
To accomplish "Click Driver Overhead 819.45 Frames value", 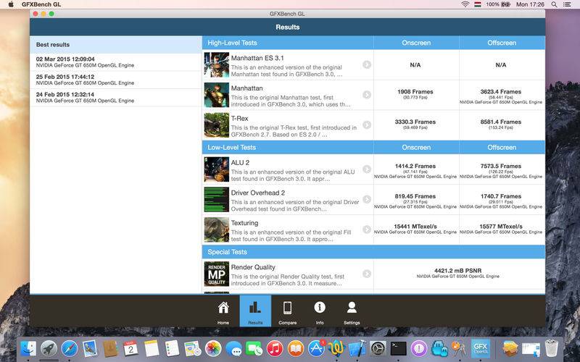I will pyautogui.click(x=415, y=196).
